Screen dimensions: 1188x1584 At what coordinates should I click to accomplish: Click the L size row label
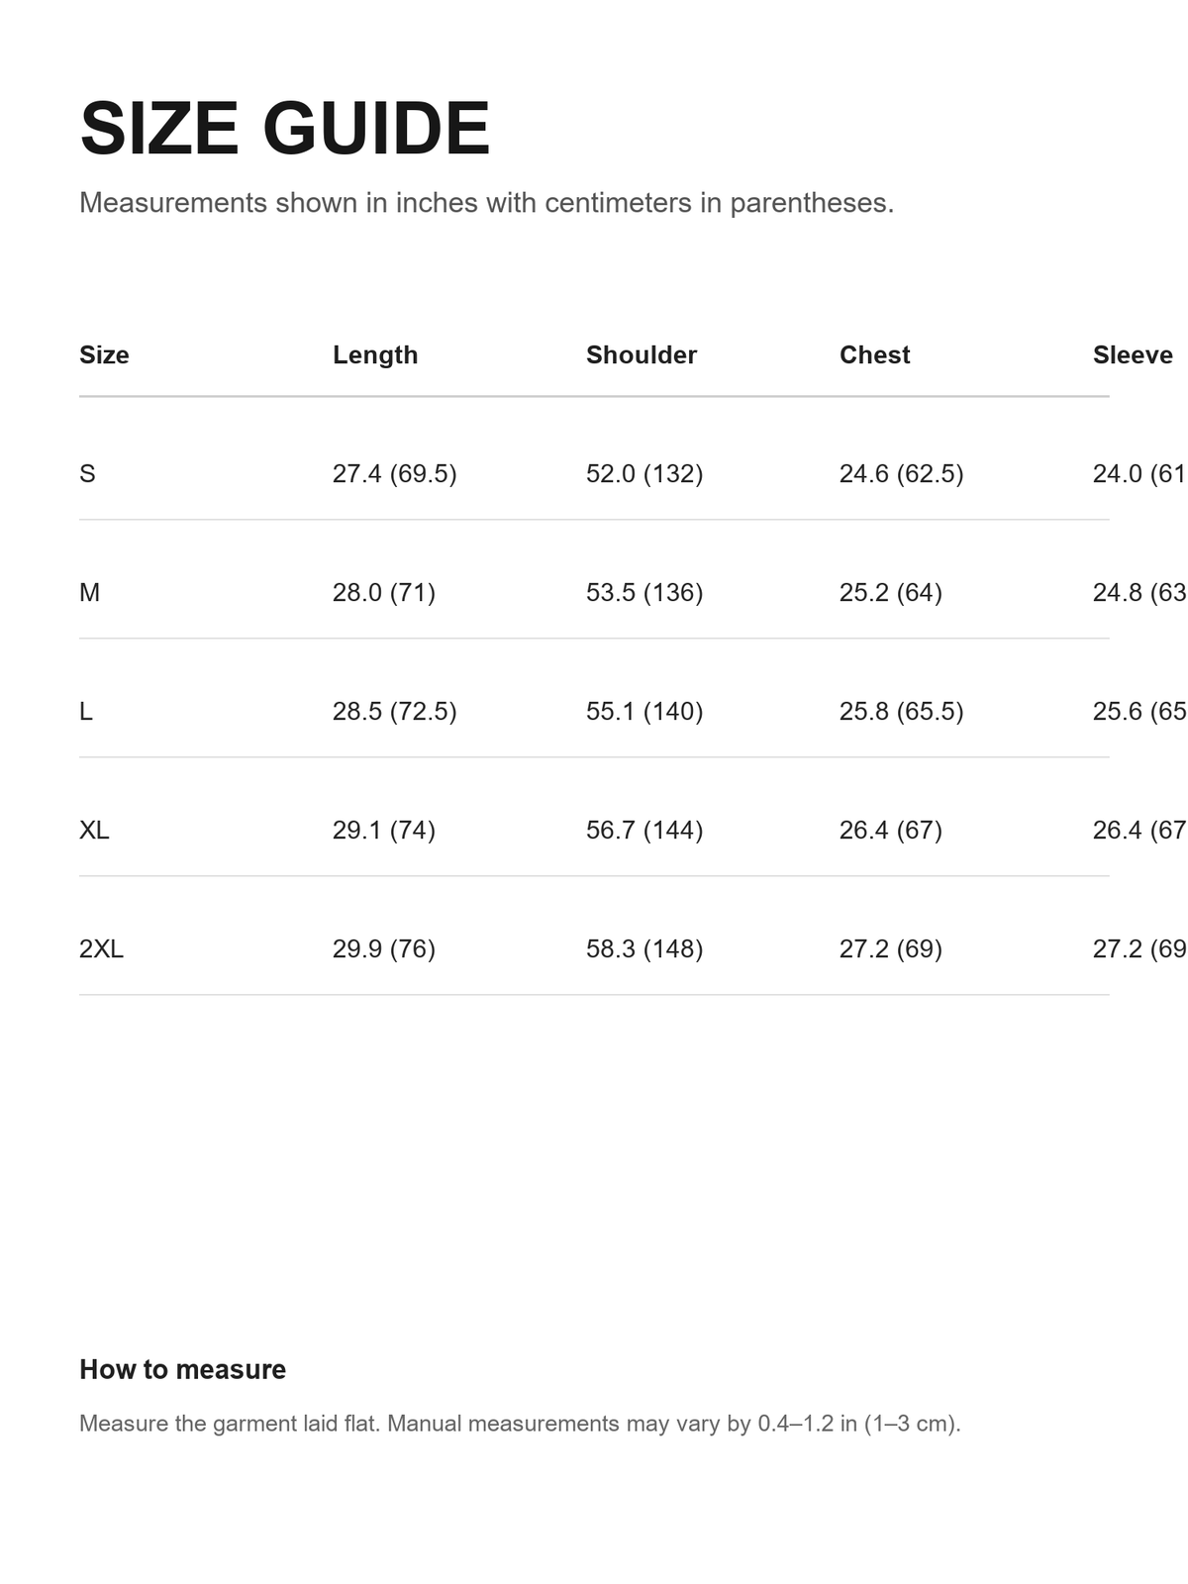86,711
